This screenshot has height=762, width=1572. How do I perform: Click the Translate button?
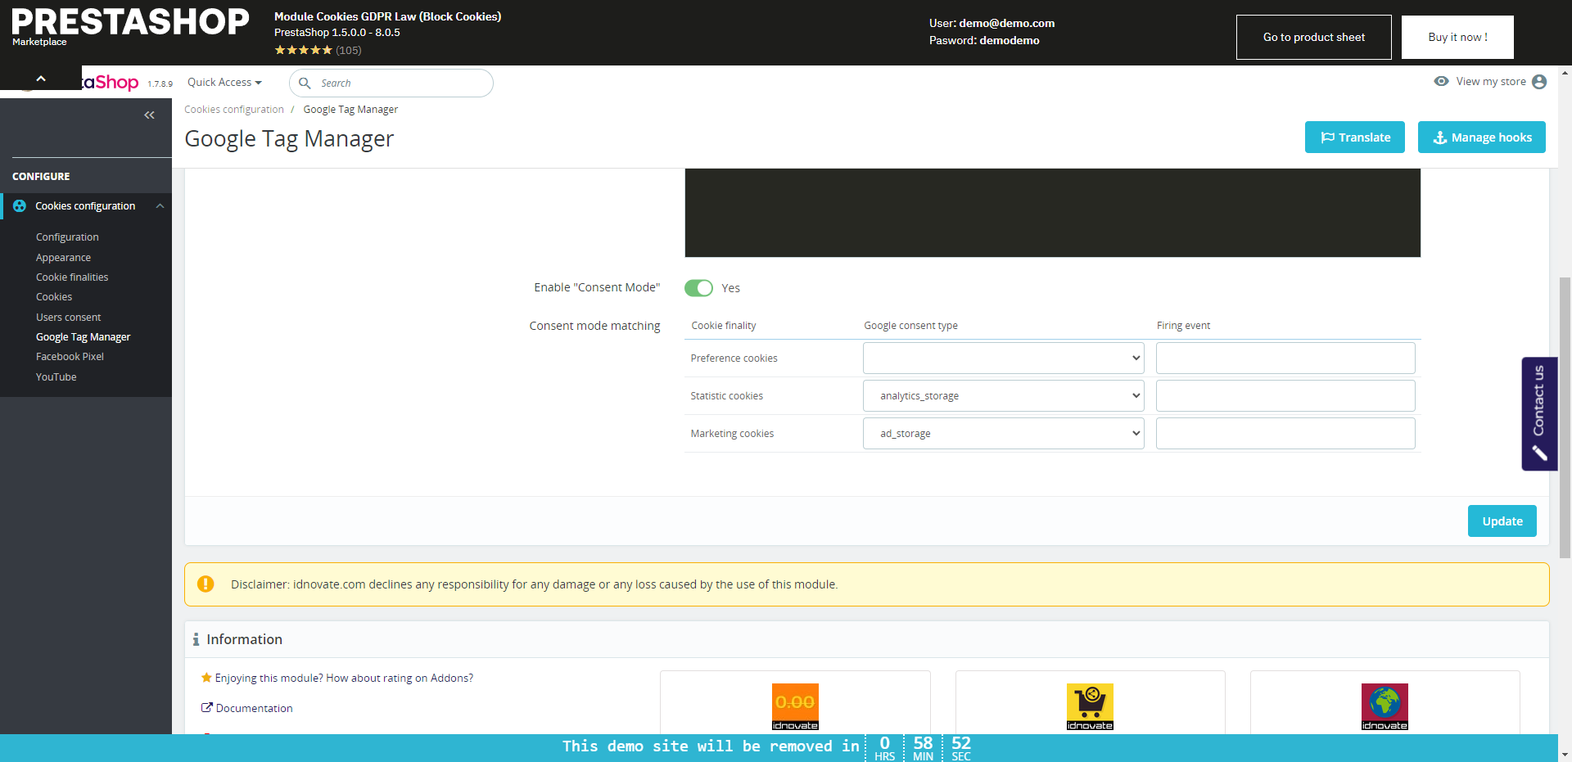[1355, 138]
